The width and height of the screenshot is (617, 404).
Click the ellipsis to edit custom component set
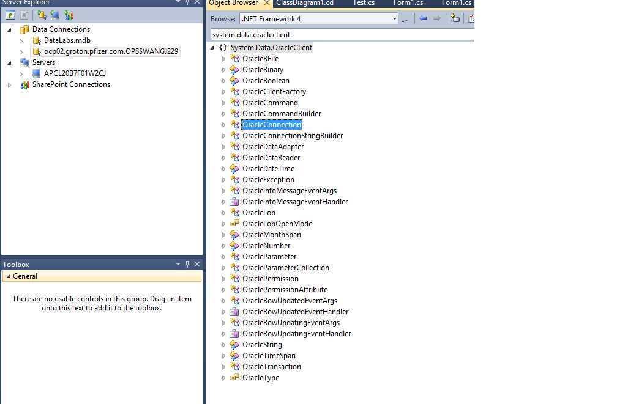pyautogui.click(x=405, y=19)
